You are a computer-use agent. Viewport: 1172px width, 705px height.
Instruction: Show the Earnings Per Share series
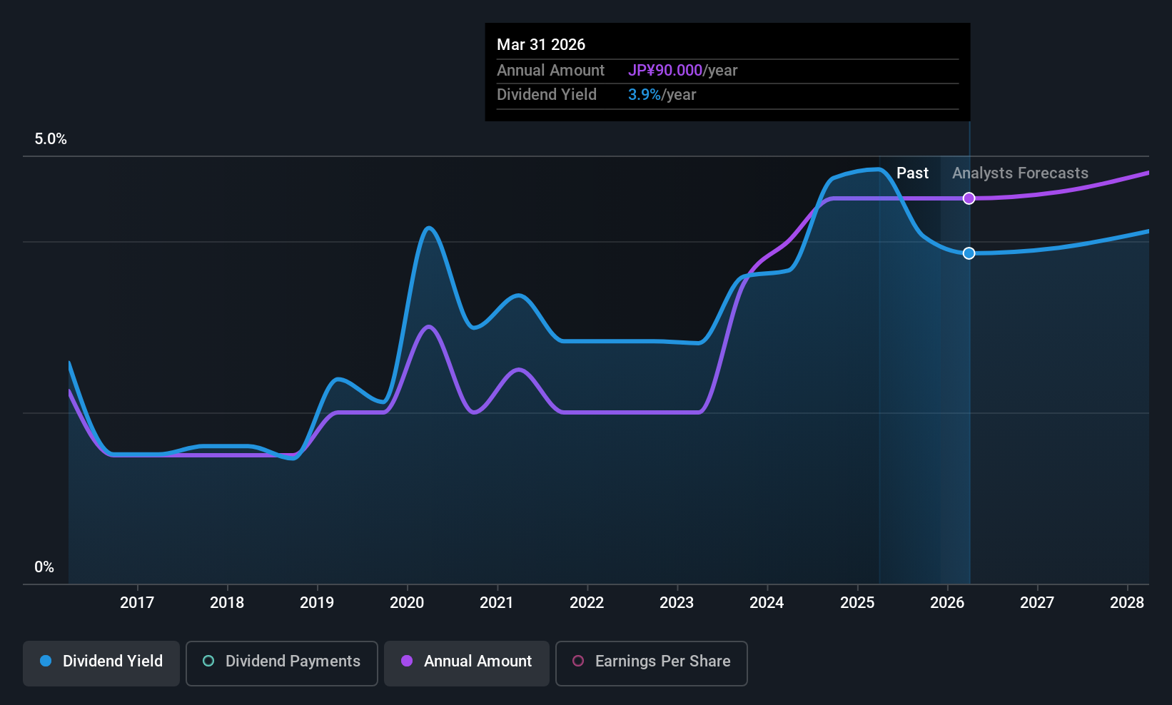[x=651, y=663]
